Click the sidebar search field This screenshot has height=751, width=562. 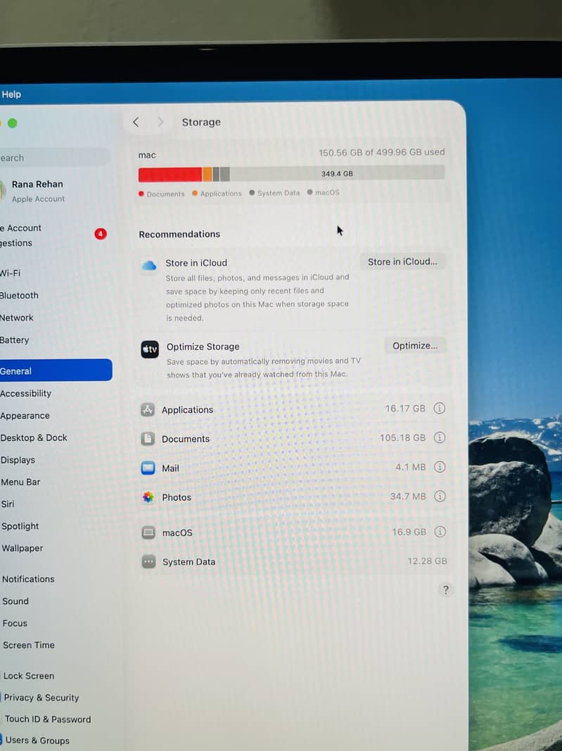tap(54, 157)
